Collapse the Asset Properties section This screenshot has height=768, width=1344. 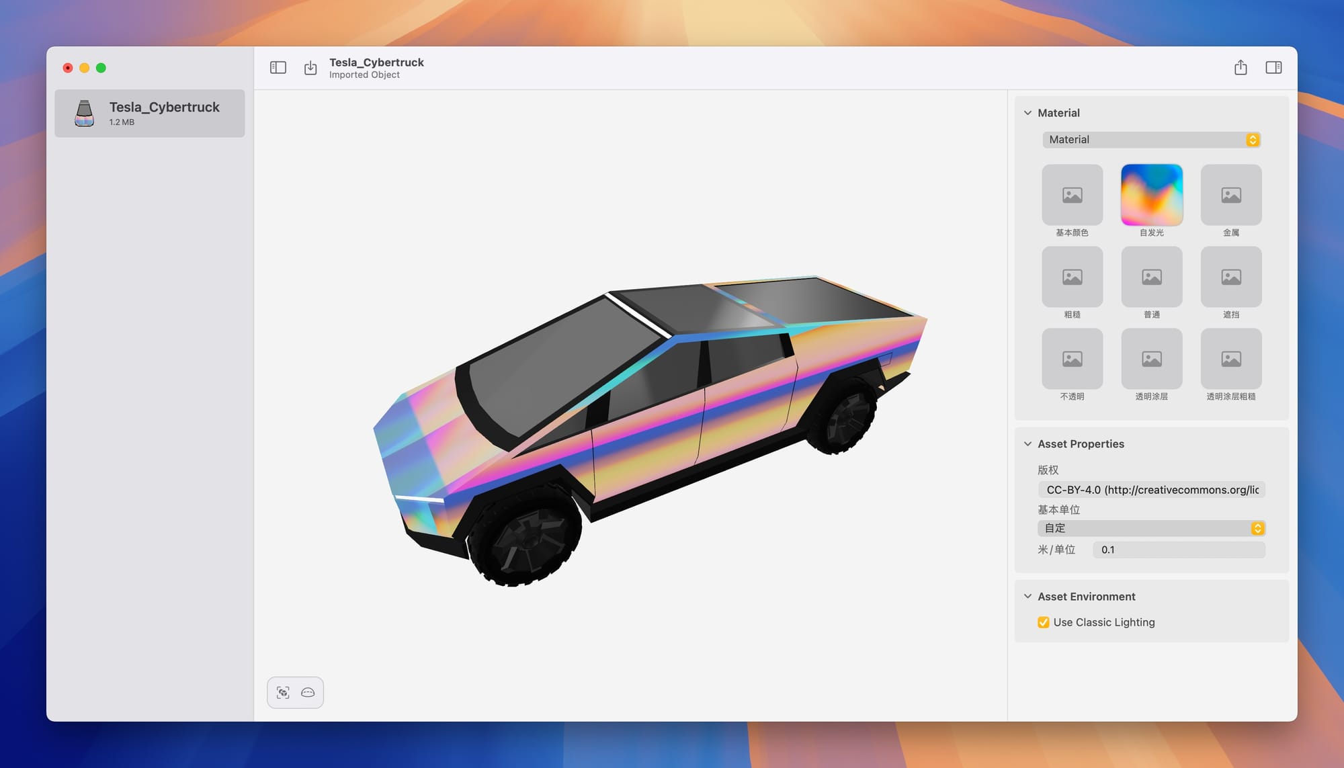click(x=1027, y=444)
